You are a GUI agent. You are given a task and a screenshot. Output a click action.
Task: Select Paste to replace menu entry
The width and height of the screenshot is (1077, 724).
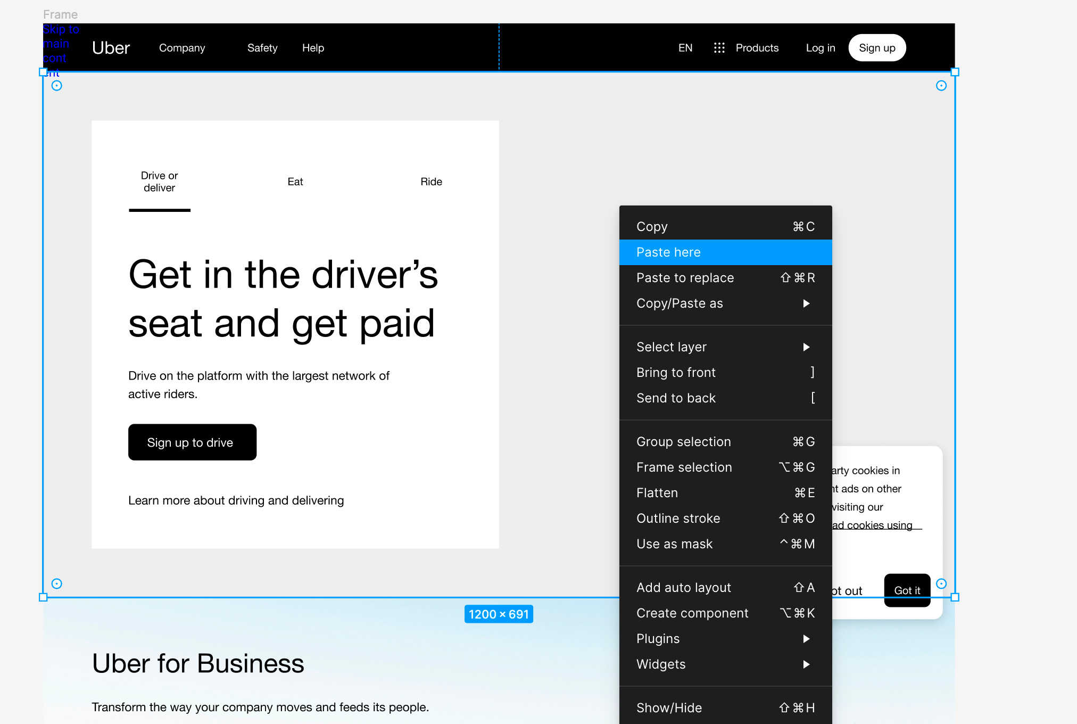tap(726, 278)
